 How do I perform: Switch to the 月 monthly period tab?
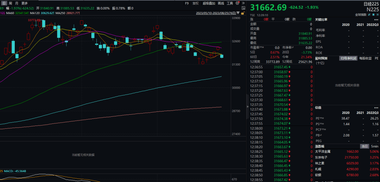coord(17,3)
